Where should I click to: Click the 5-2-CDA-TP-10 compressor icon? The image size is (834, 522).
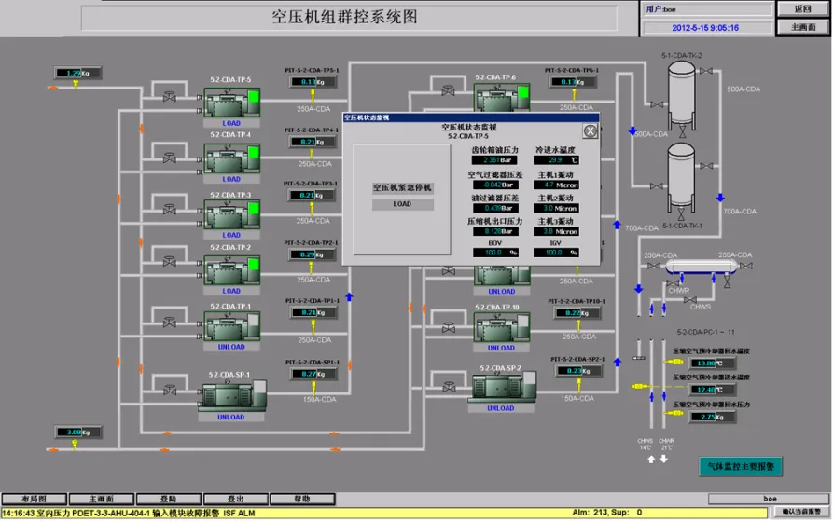pos(501,327)
